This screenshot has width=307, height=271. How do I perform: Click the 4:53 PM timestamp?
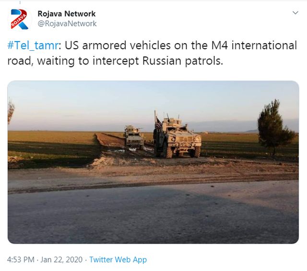coord(21,260)
